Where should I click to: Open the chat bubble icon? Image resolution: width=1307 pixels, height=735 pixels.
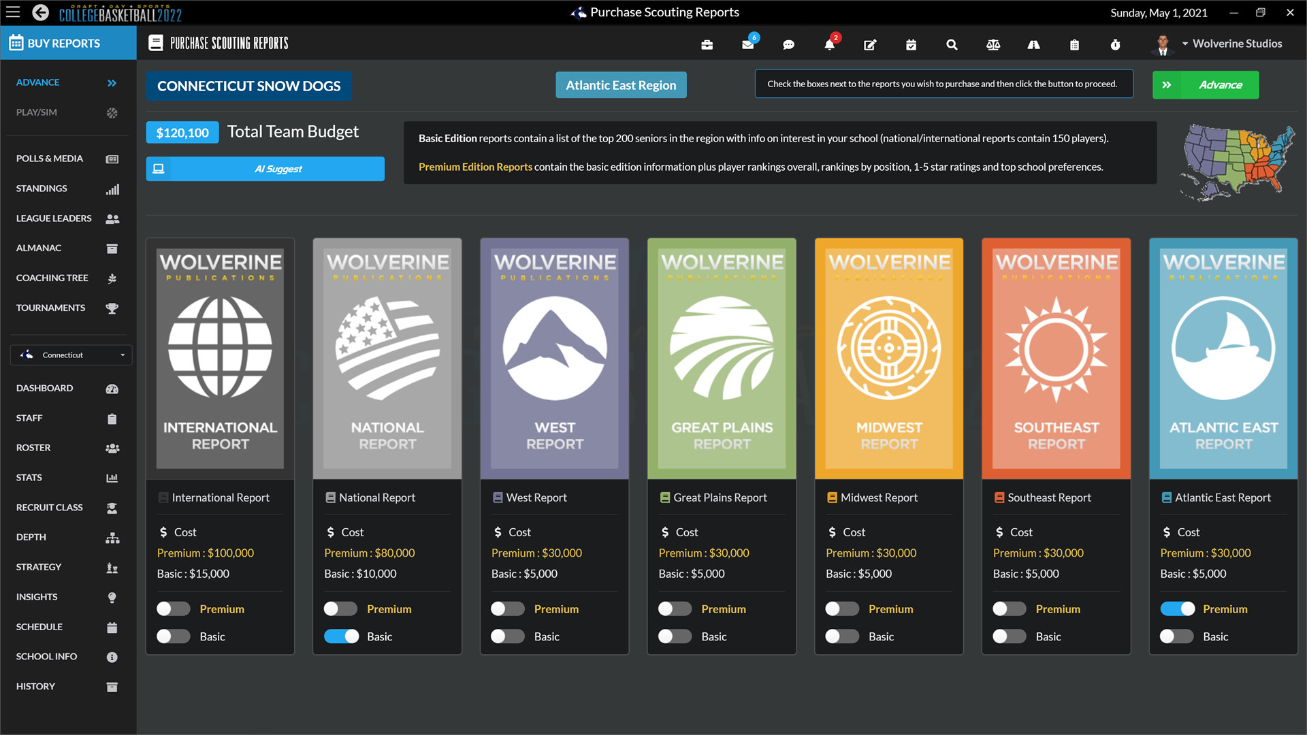(x=788, y=44)
